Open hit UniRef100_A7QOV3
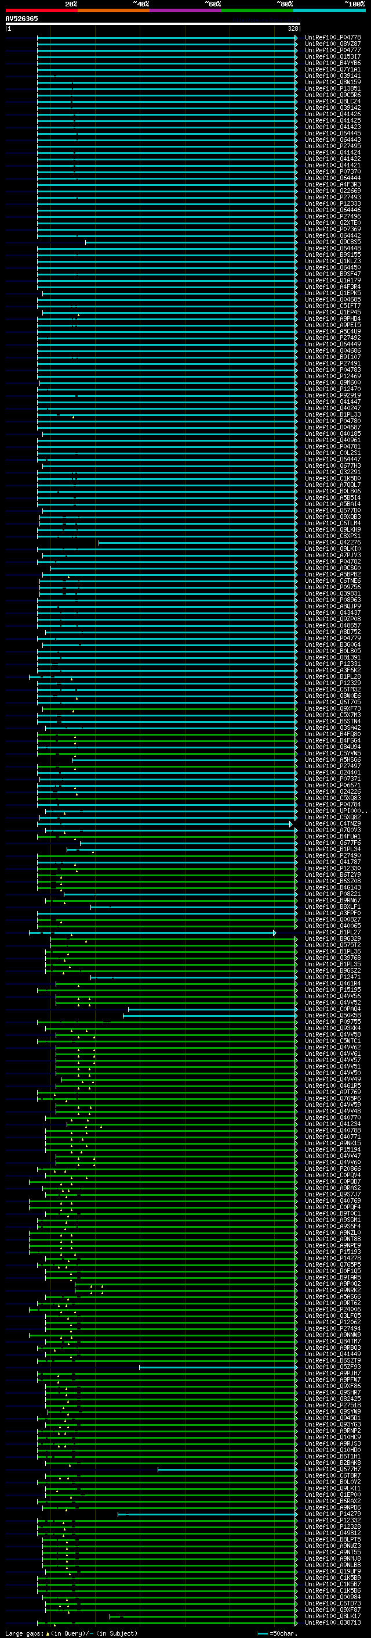This screenshot has width=371, height=1638. (333, 830)
